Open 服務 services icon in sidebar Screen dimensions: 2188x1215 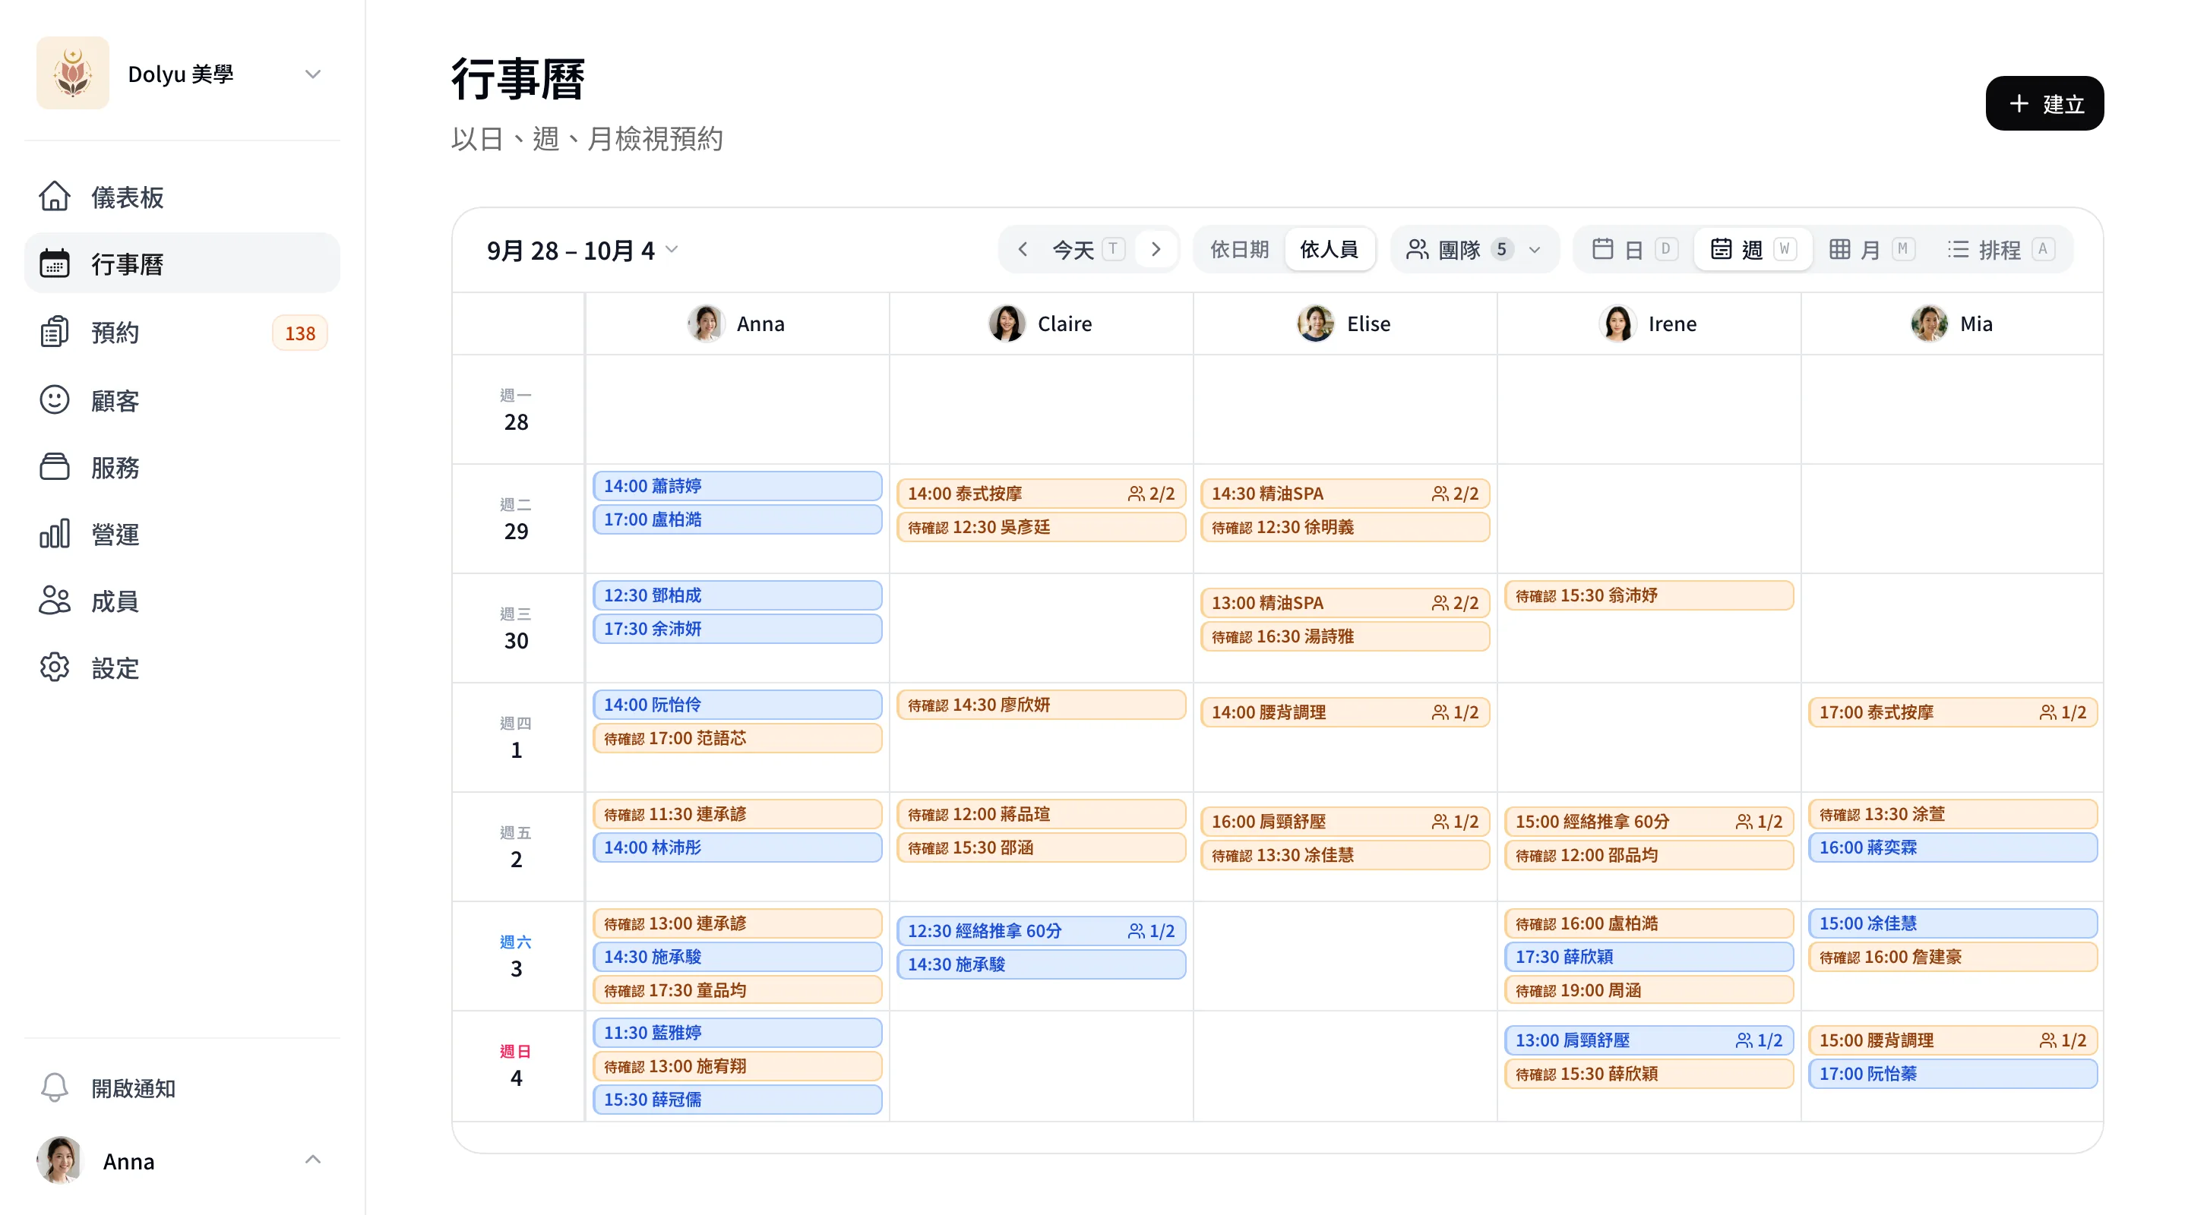pos(55,467)
